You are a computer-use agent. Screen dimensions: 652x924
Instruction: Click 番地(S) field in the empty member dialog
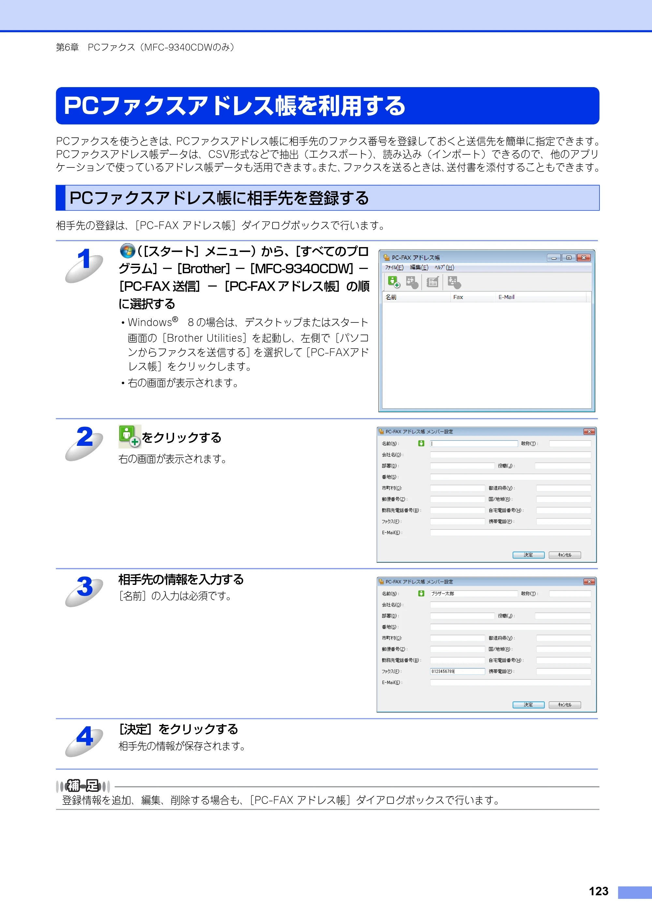[511, 477]
